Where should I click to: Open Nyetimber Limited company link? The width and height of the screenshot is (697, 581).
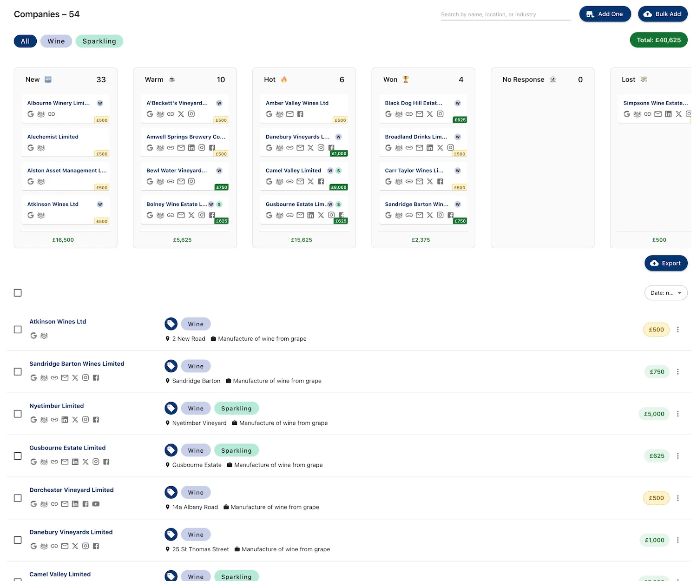click(x=57, y=406)
